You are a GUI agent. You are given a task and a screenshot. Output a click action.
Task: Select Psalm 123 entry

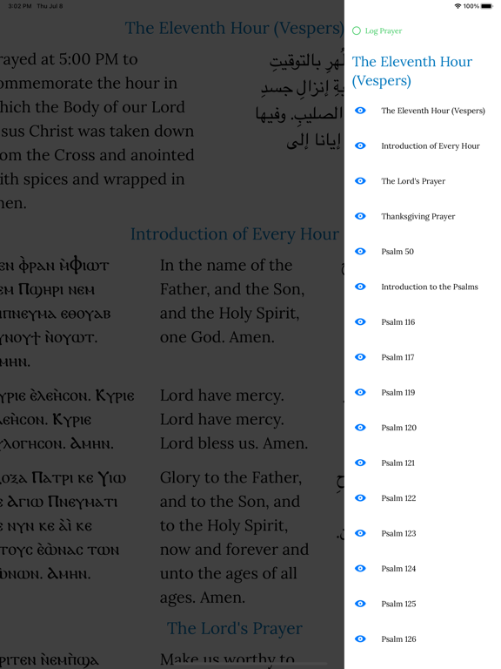(x=398, y=533)
